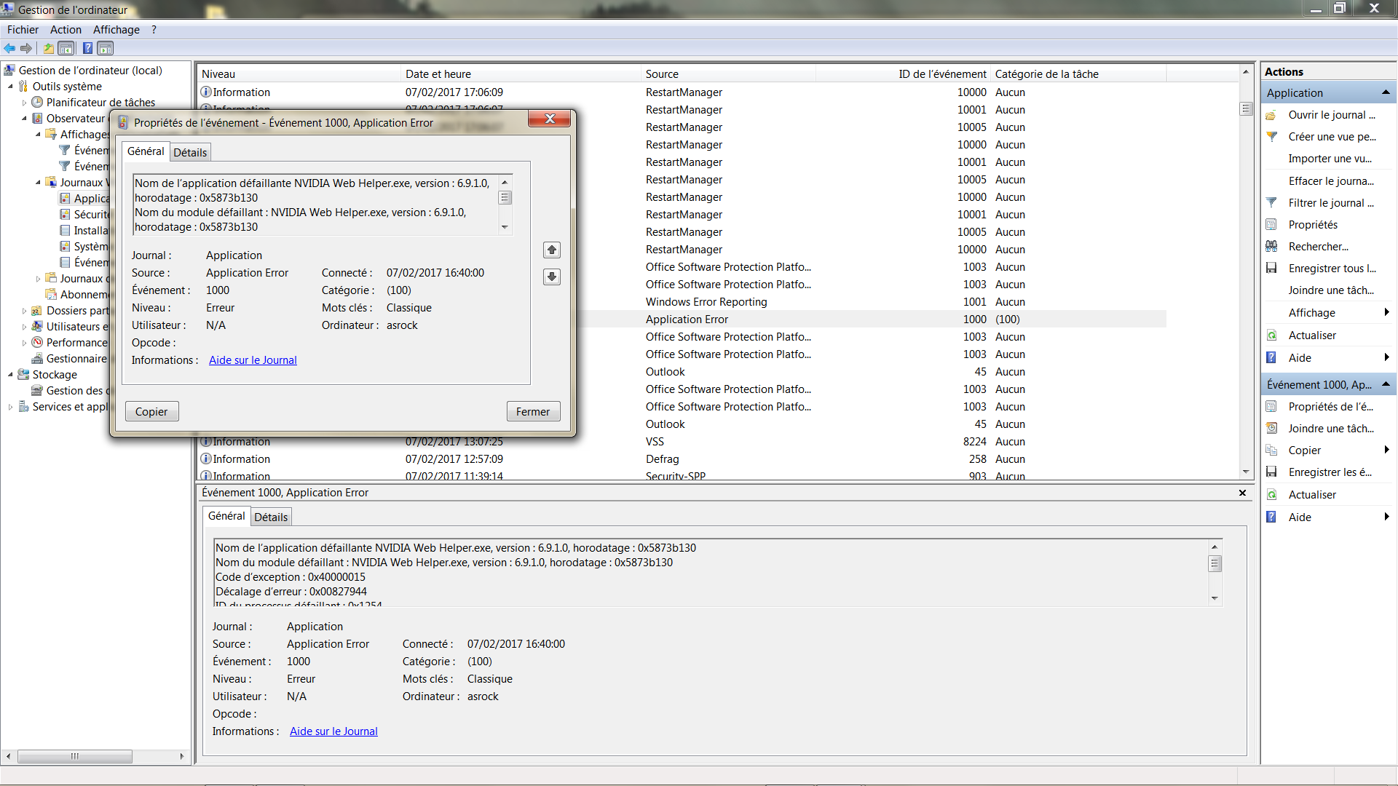This screenshot has height=786, width=1398.
Task: Click the horizontal scrollbar in tree pane
Action: coord(74,757)
